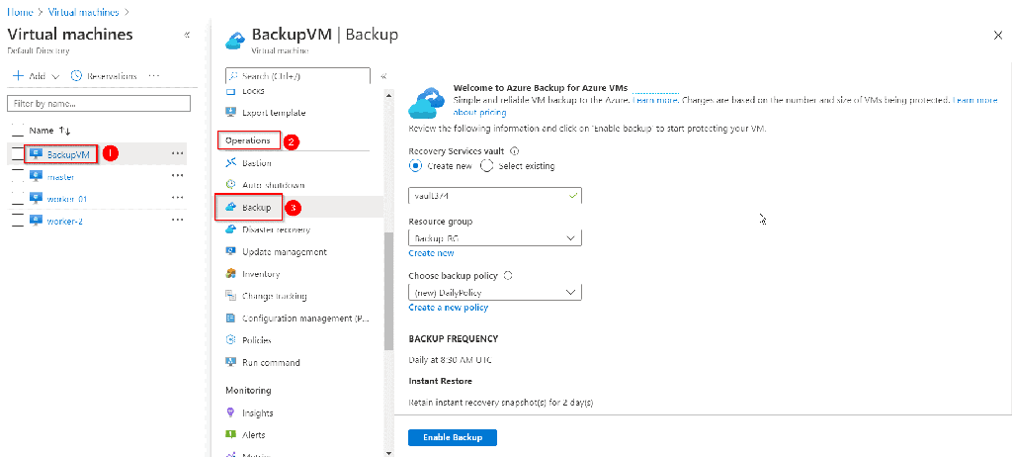Click the resource menu scrollbar thumb
This screenshot has height=457, width=1012.
(x=388, y=291)
